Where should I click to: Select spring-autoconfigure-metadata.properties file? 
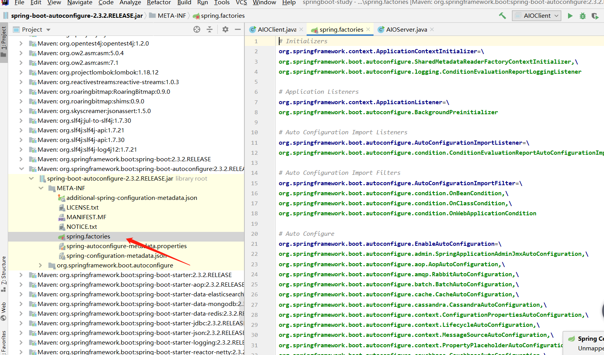[x=126, y=246]
